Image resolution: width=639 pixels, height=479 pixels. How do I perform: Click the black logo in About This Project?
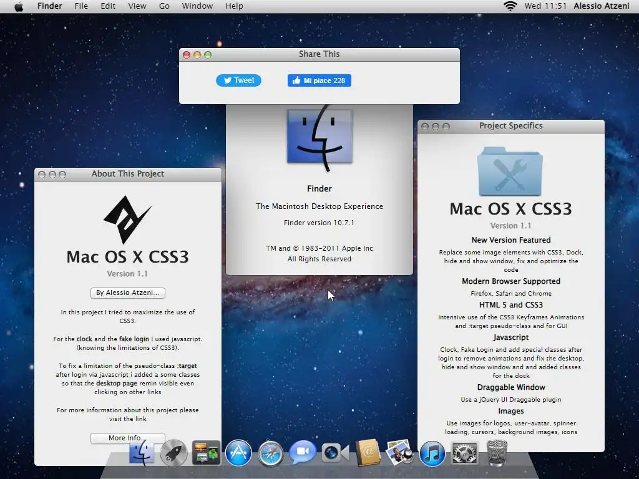(x=127, y=220)
